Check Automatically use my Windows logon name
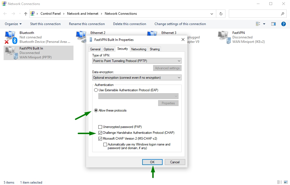This screenshot has height=185, width=290. [105, 144]
